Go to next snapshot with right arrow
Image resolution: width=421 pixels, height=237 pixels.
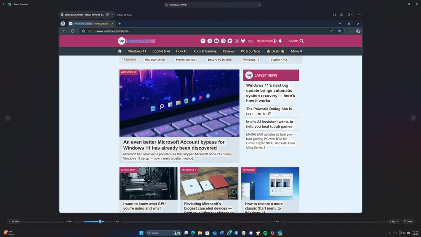point(413,118)
